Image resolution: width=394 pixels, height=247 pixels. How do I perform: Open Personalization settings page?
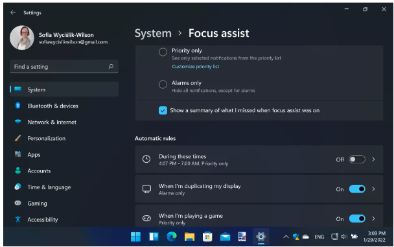pyautogui.click(x=64, y=138)
